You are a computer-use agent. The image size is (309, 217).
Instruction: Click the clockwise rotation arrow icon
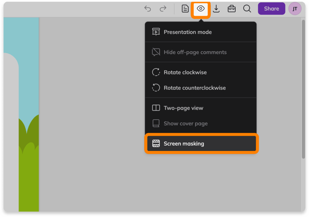coord(156,72)
